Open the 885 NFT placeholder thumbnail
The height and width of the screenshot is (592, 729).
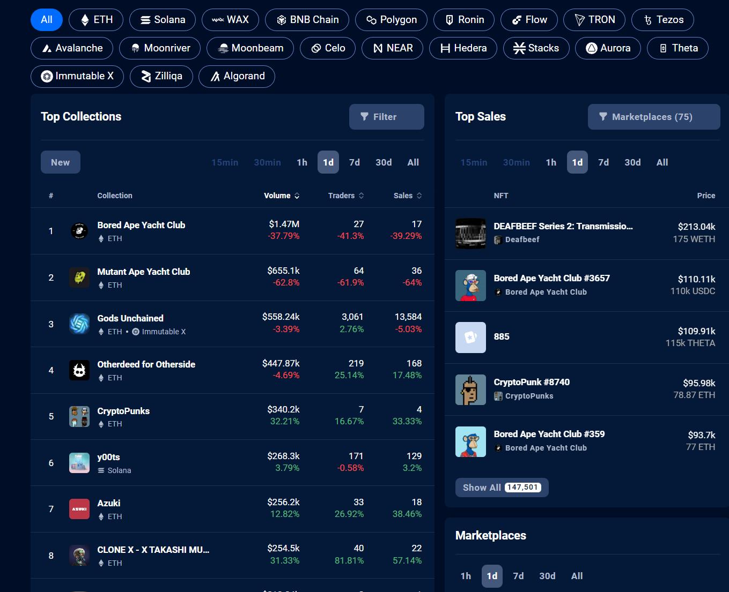470,338
